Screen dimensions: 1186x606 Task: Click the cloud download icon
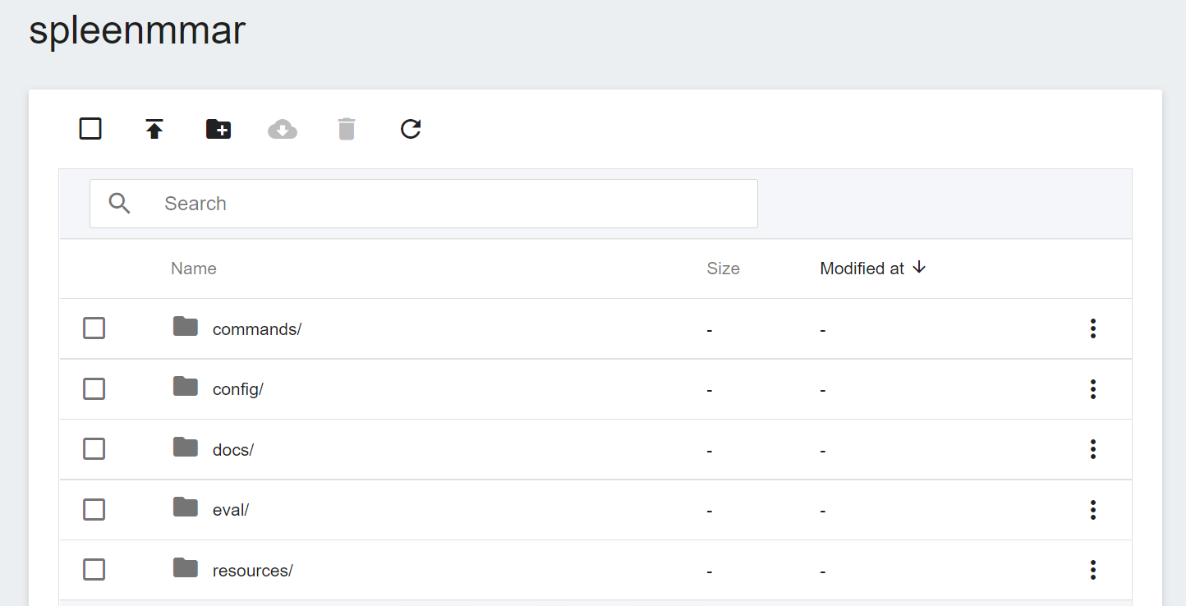(283, 129)
